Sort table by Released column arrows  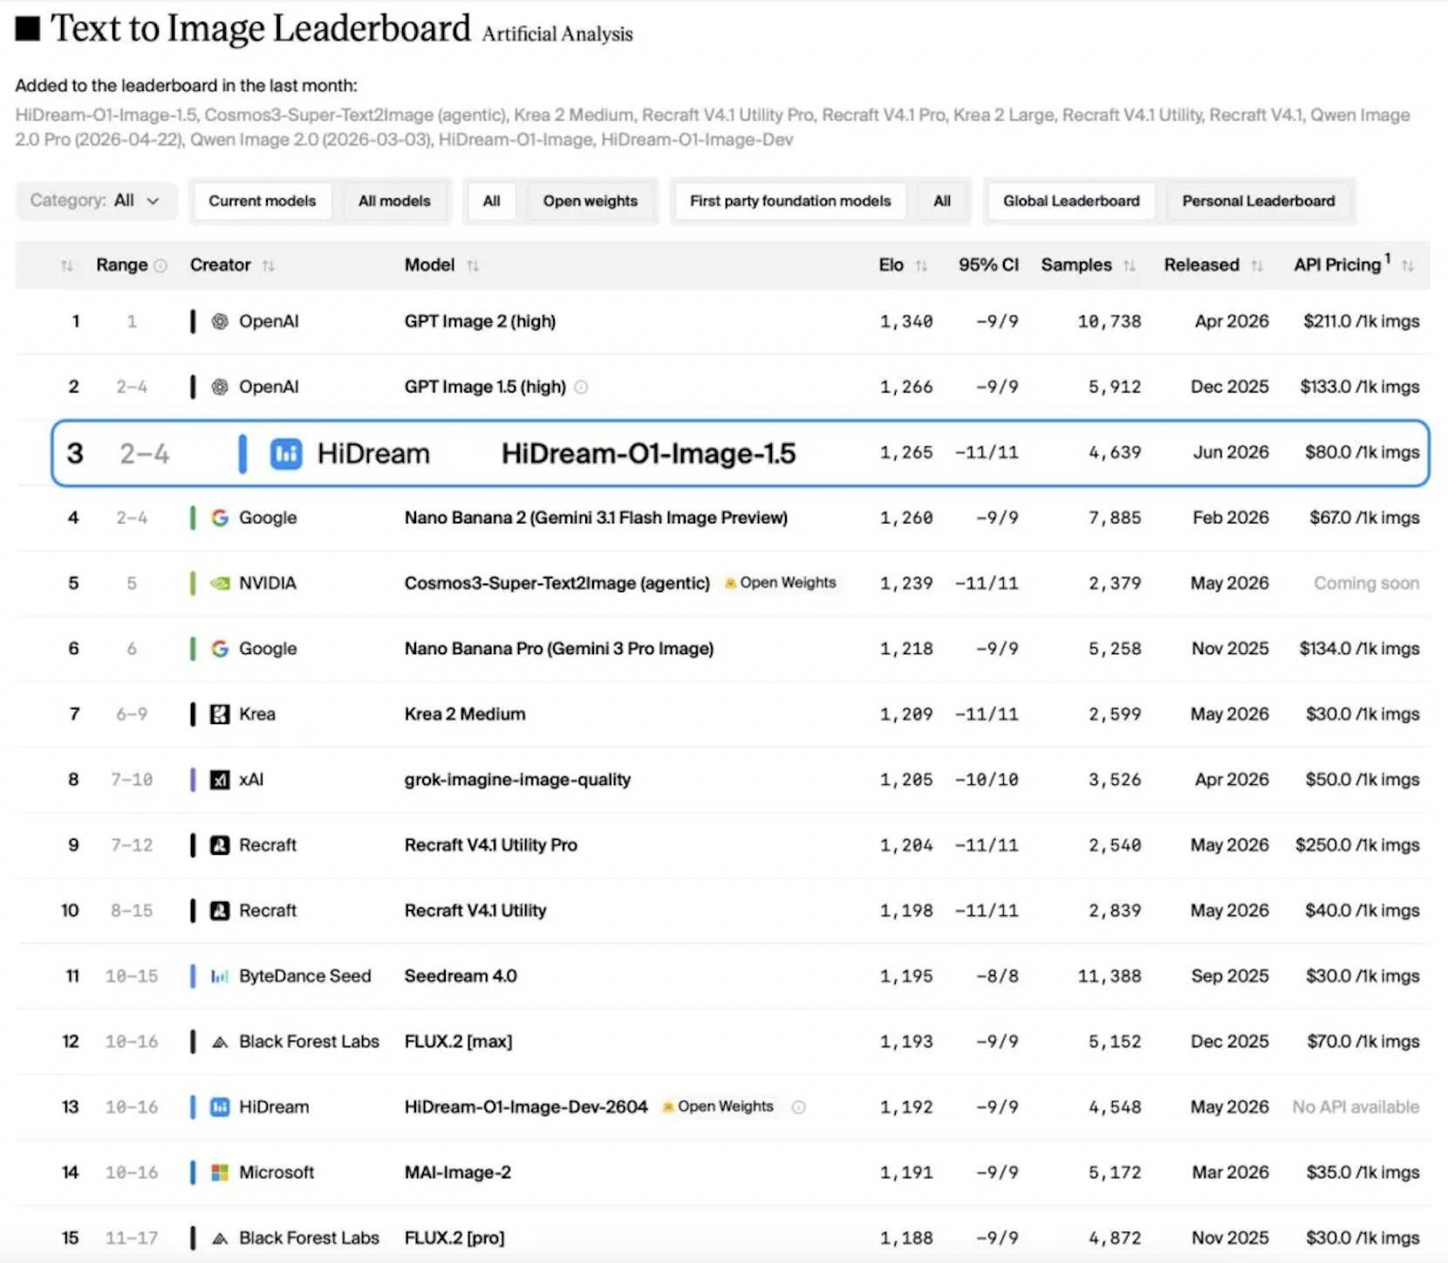pos(1256,265)
